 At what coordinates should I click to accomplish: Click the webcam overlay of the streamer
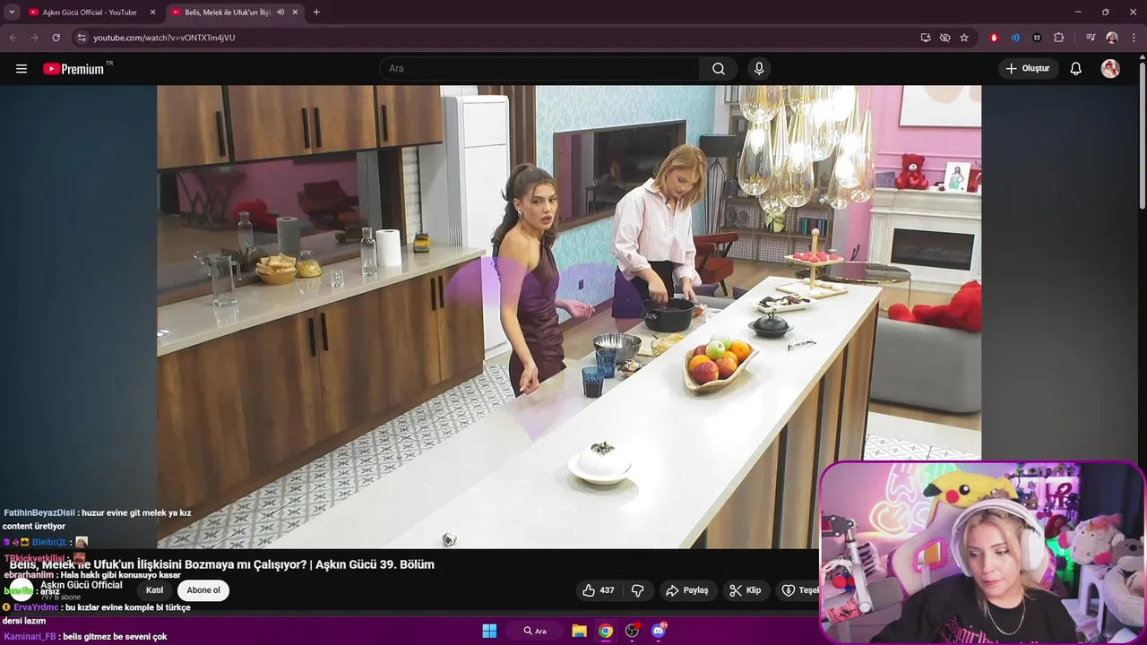click(981, 553)
